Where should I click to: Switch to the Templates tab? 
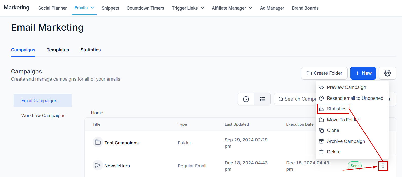pyautogui.click(x=58, y=50)
